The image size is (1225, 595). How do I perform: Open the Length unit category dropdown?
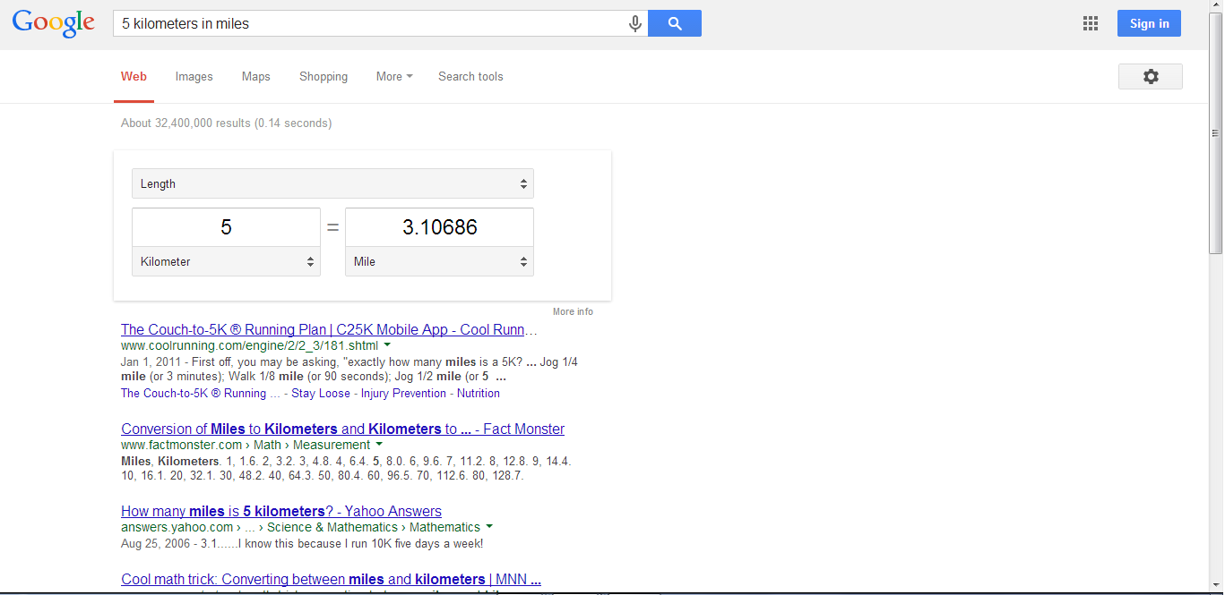[332, 183]
